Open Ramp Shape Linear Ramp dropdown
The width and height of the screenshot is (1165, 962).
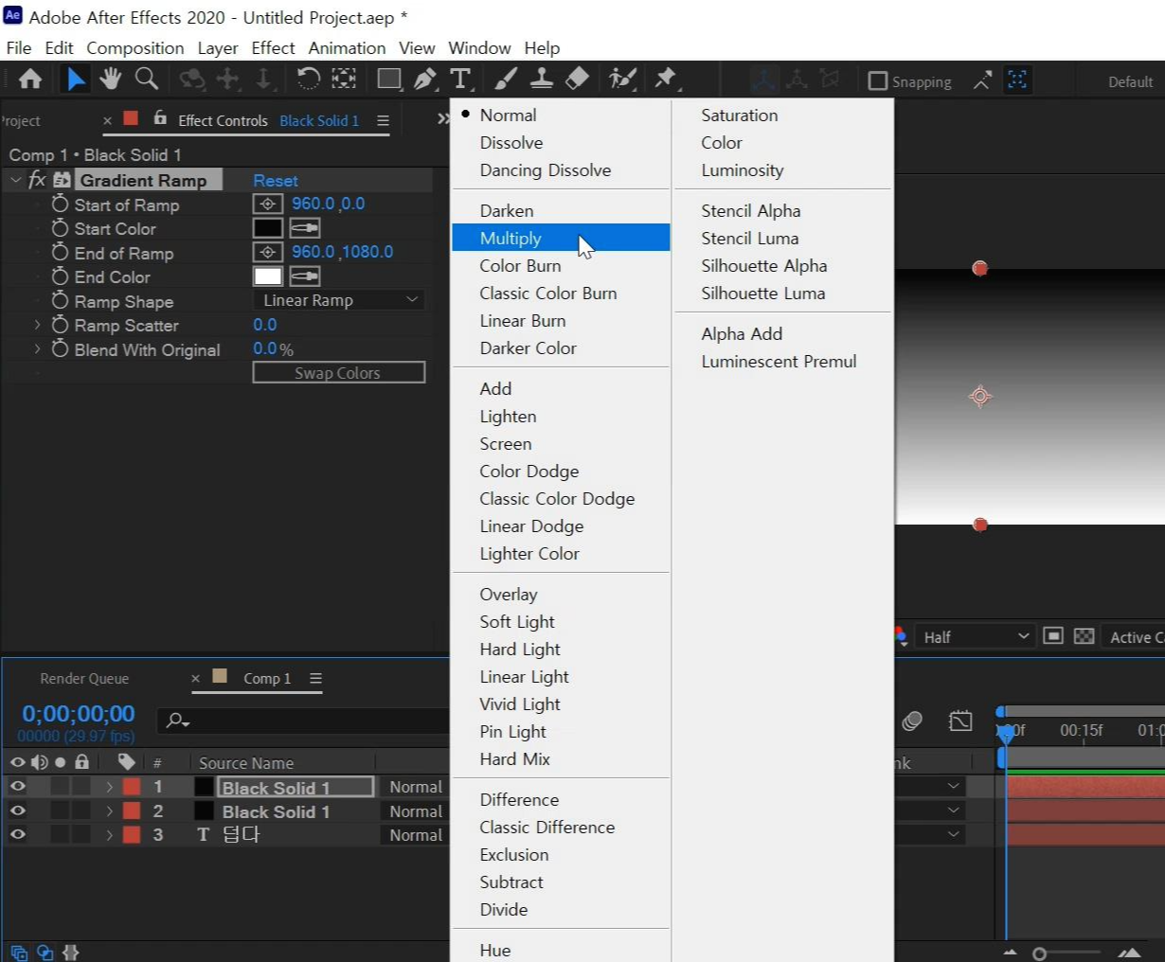(339, 300)
